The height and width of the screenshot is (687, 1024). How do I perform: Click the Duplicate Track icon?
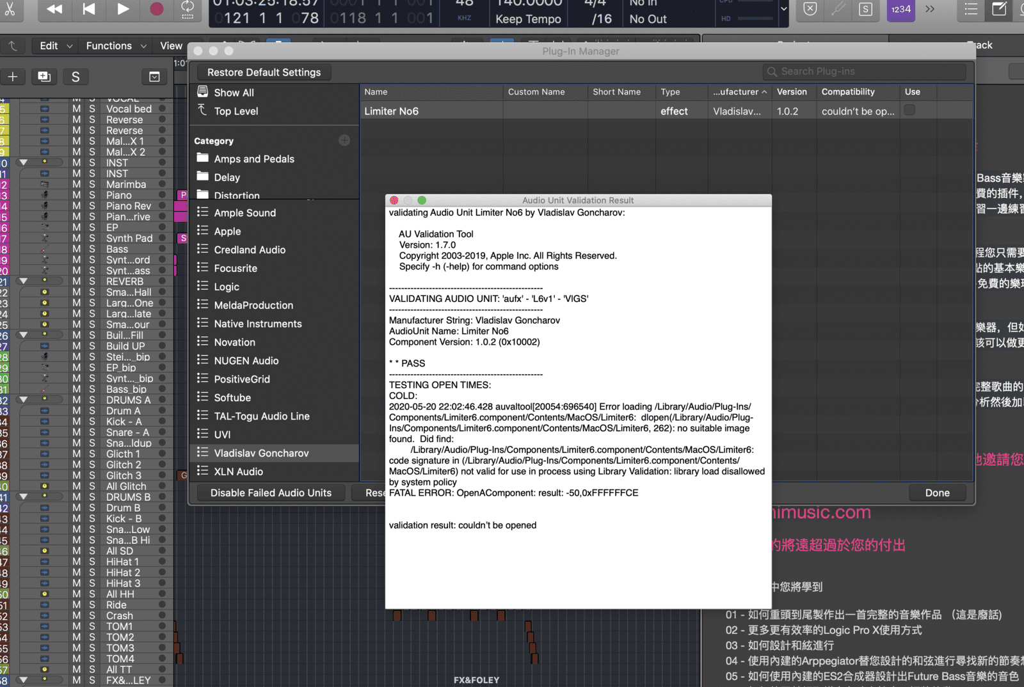point(44,77)
